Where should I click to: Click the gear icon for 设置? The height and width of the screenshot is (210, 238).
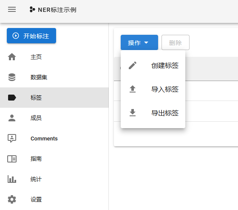click(x=12, y=199)
